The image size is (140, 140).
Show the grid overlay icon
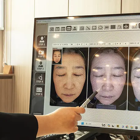tap(113, 27)
